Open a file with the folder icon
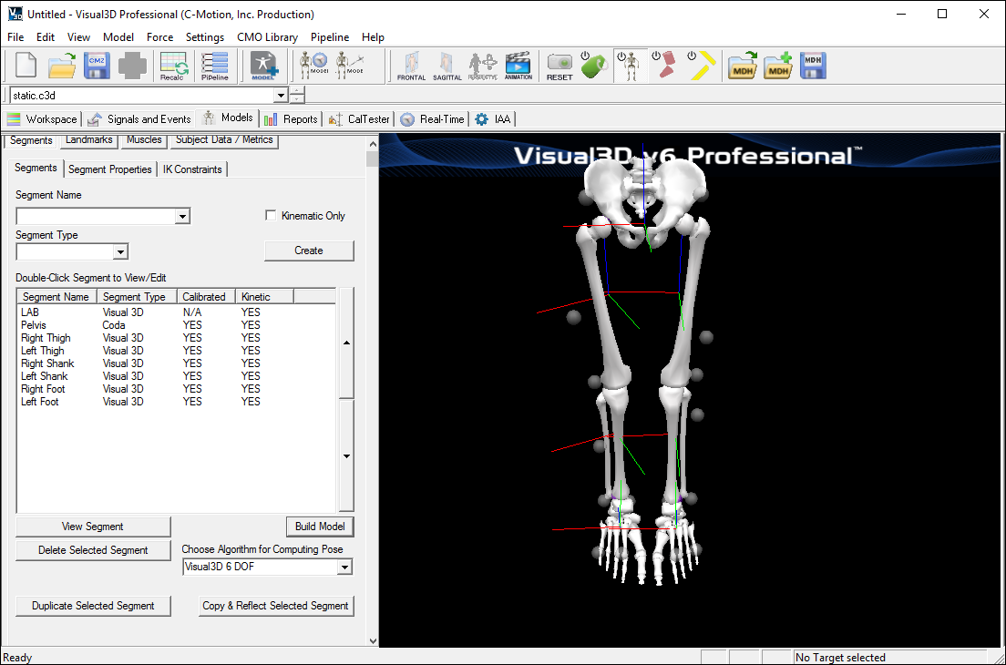Image resolution: width=1006 pixels, height=665 pixels. pos(62,66)
